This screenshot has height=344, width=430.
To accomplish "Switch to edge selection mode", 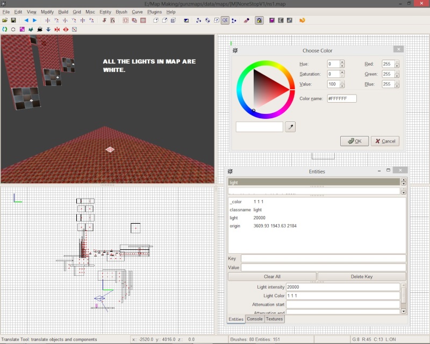I will click(x=164, y=20).
